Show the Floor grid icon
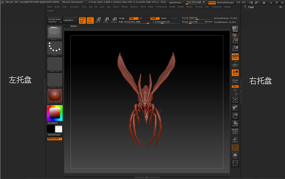Image resolution: width=285 pixels, height=179 pixels. [x=235, y=65]
